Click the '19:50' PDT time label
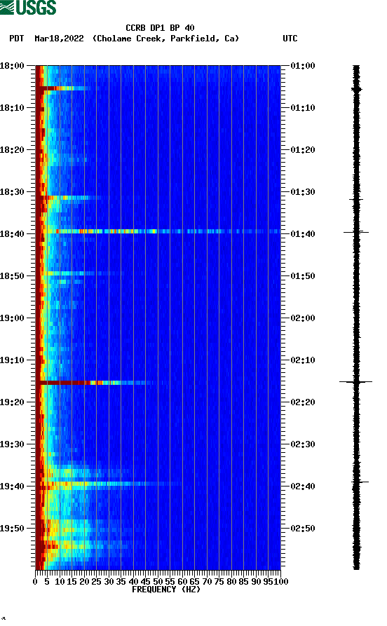Image resolution: width=387 pixels, height=626 pixels. (x=12, y=528)
